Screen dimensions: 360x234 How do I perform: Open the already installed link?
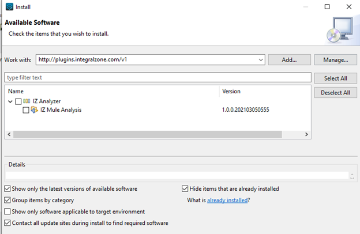[x=227, y=201]
